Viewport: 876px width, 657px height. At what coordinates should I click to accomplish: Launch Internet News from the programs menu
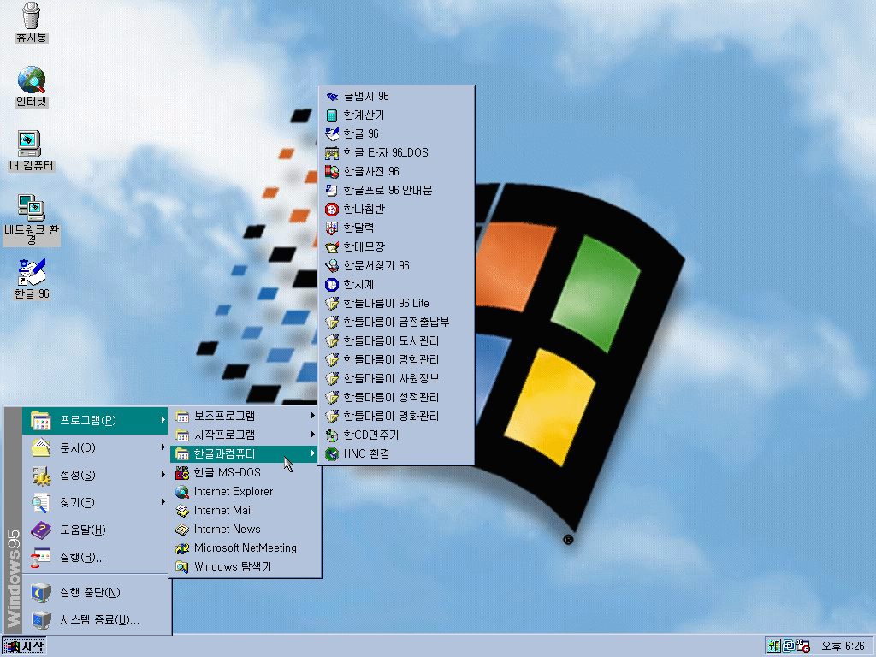point(246,529)
